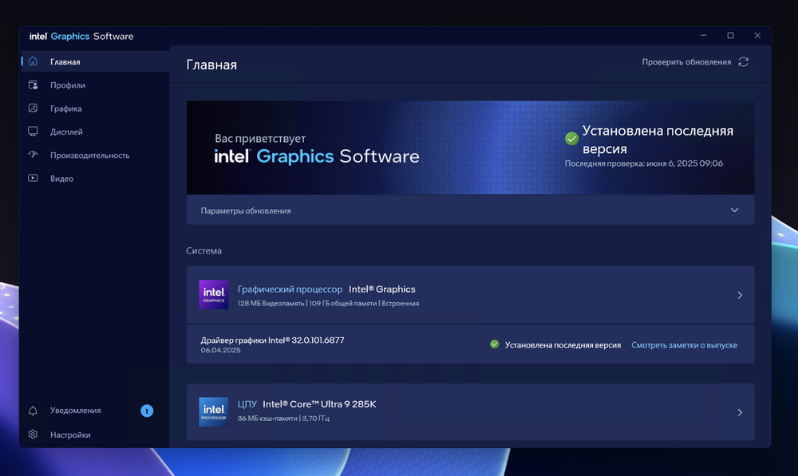Click the Параметры обновления label
The width and height of the screenshot is (798, 476).
(x=246, y=210)
